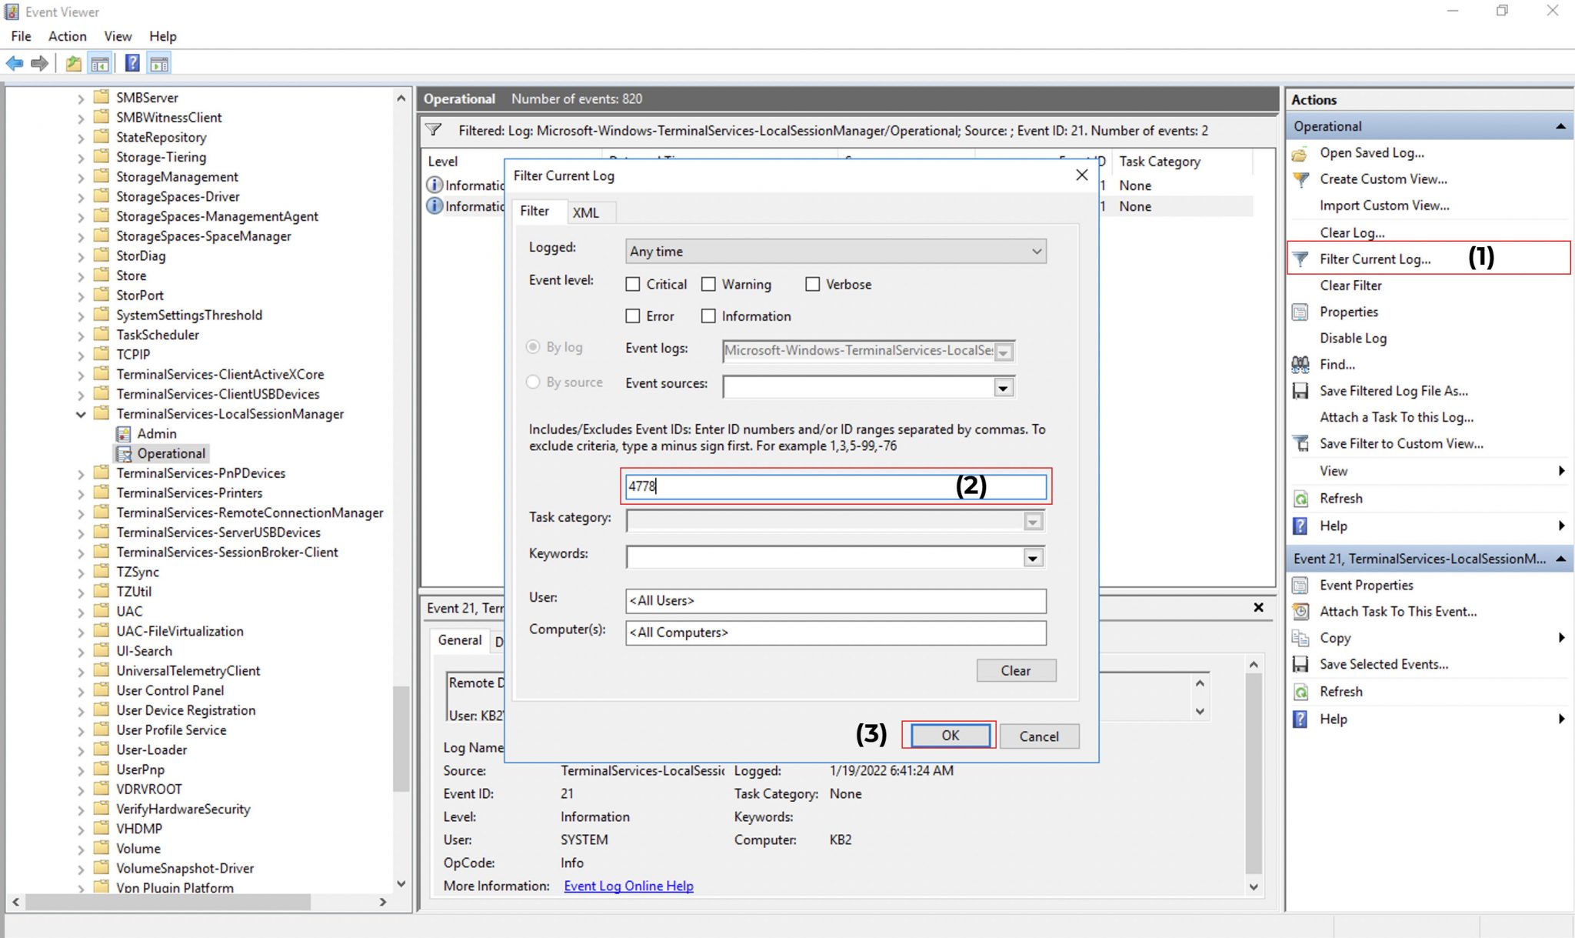Open the Action menu

67,36
